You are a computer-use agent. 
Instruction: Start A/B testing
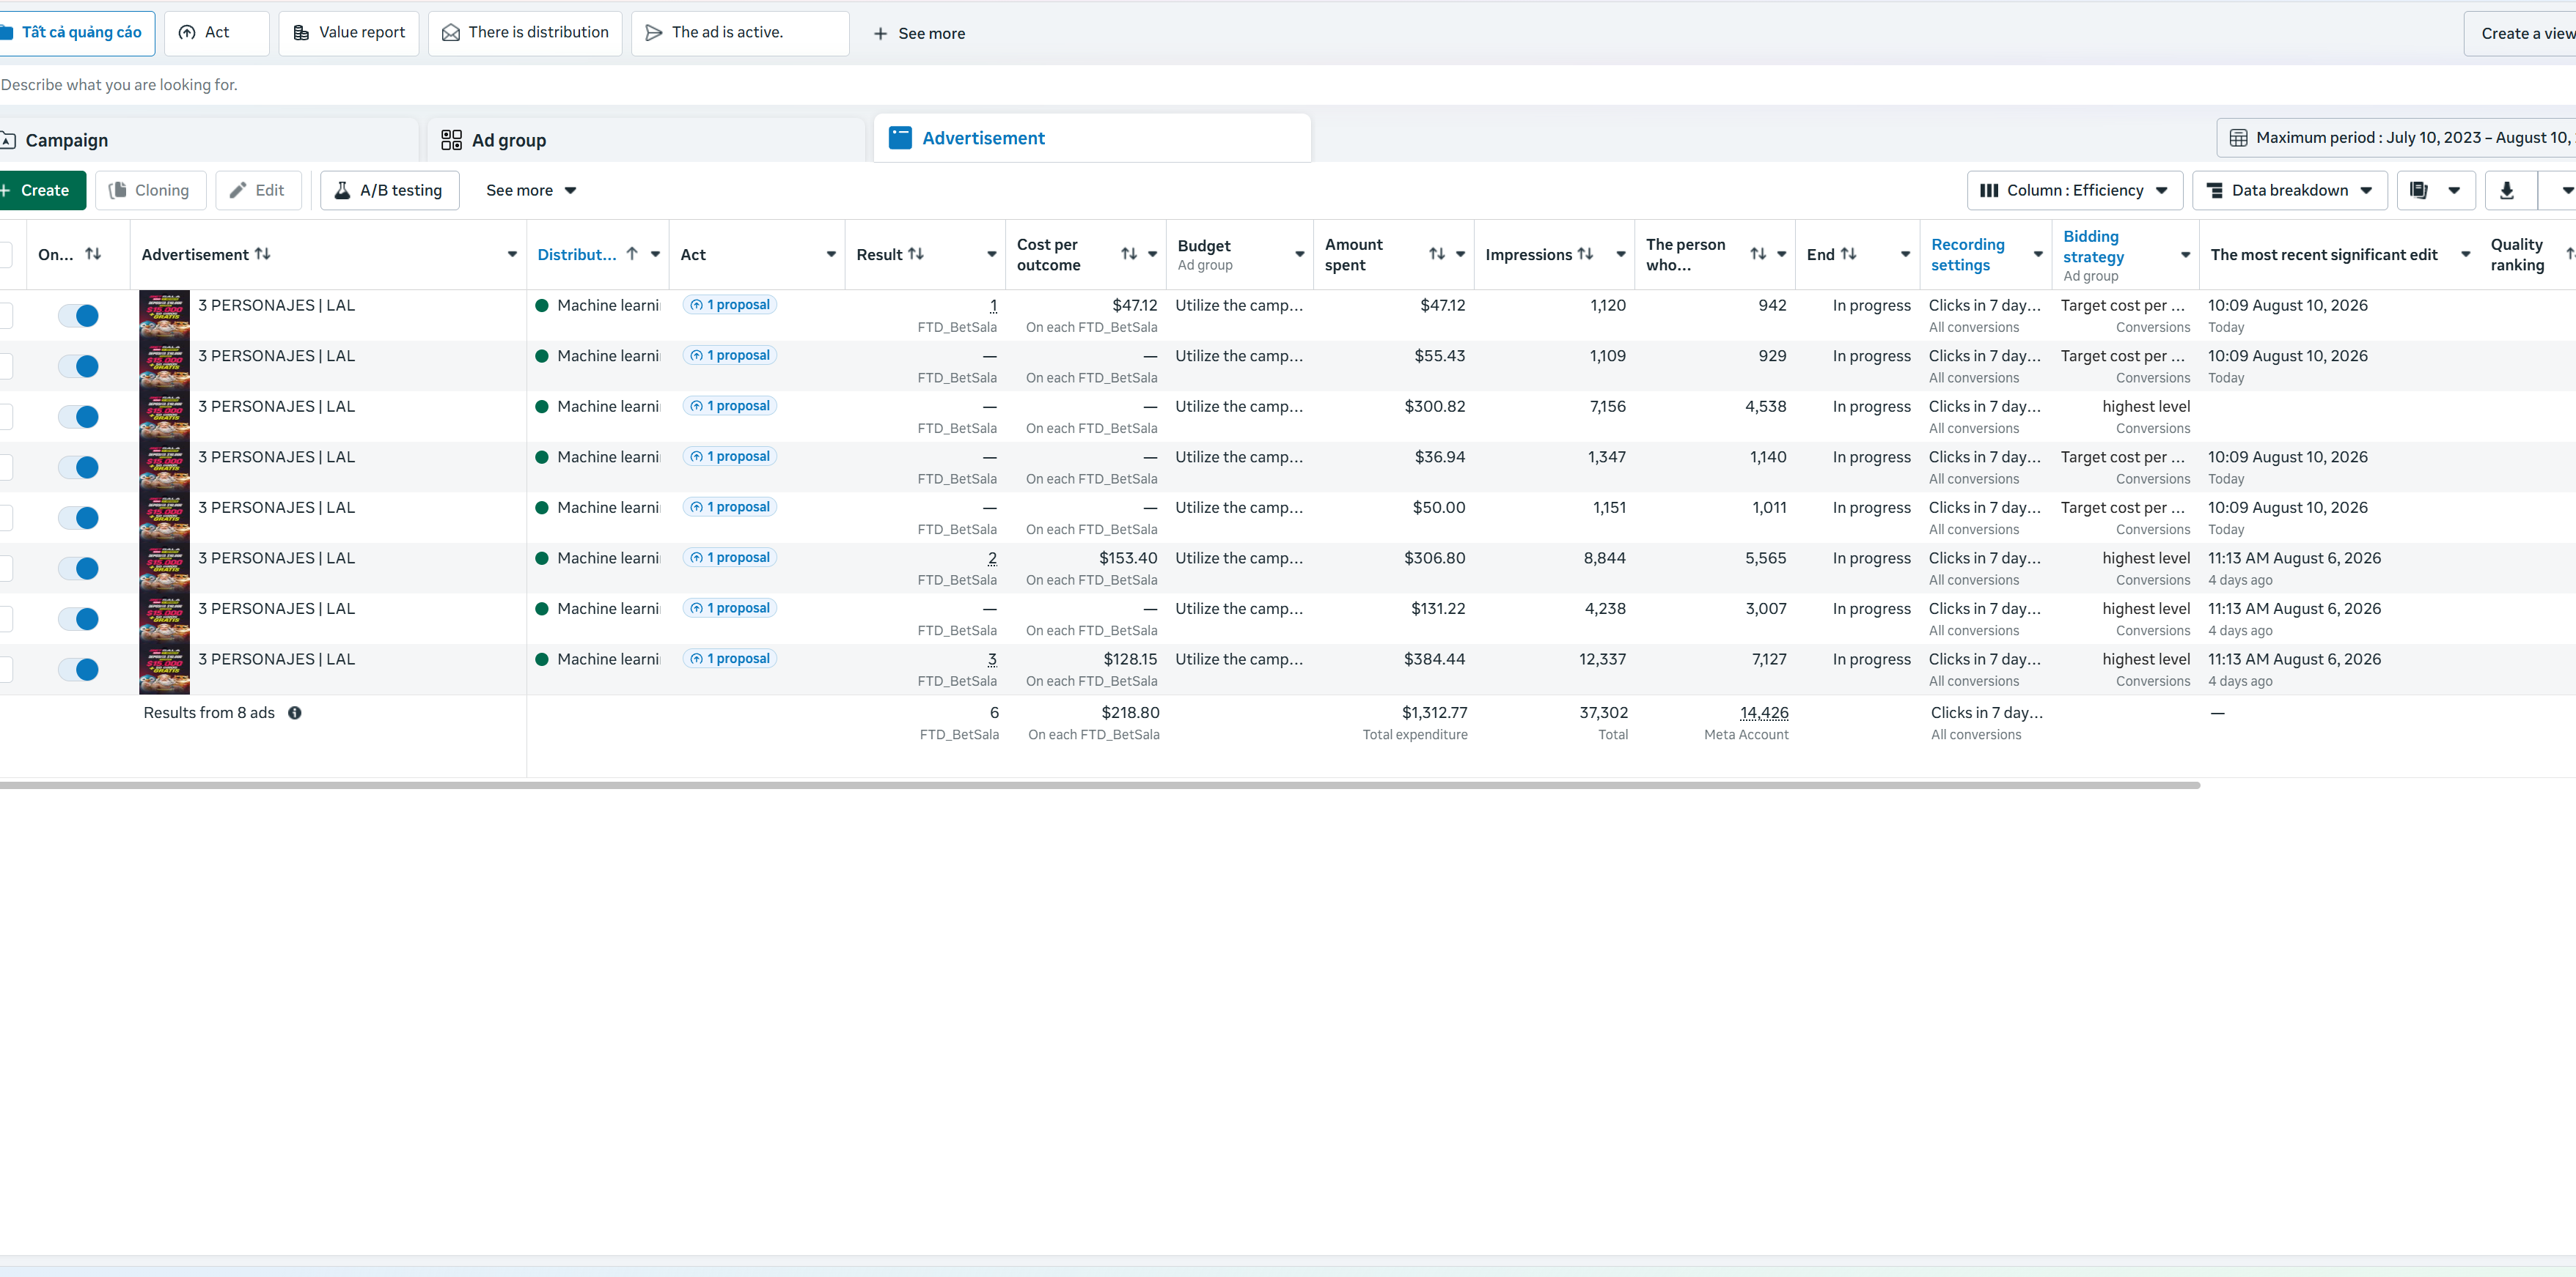coord(390,190)
